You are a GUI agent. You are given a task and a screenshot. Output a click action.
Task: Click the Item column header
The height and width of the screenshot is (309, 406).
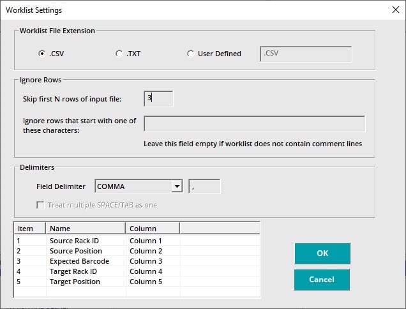click(29, 228)
